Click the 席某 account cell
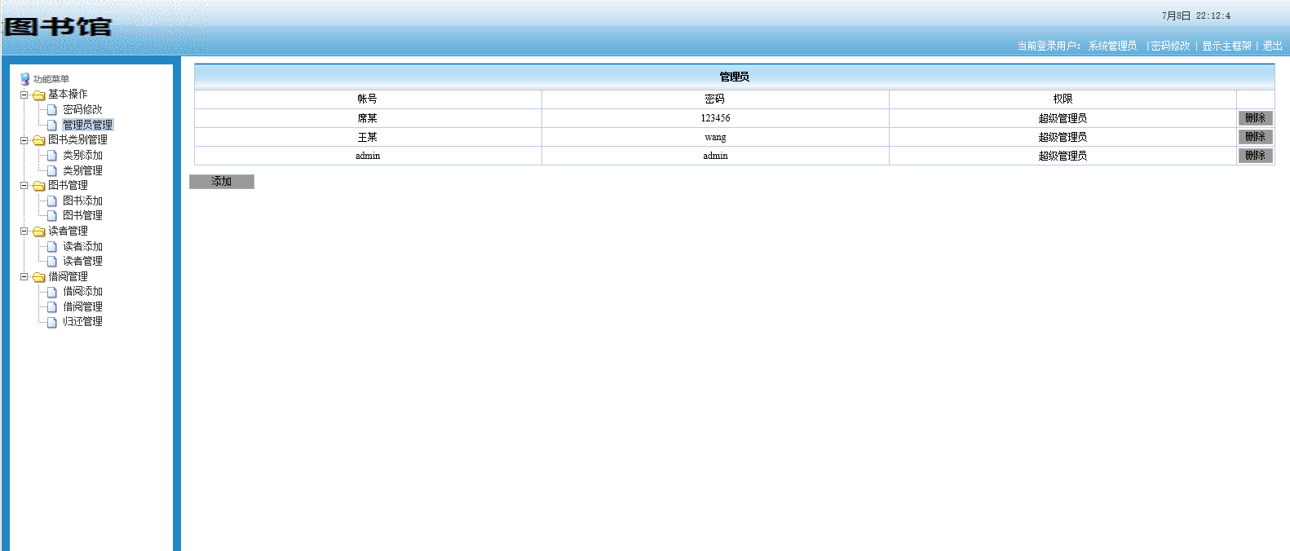 pos(368,118)
